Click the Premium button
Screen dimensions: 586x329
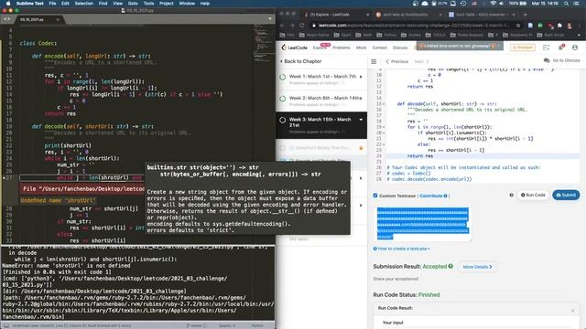coord(523,48)
